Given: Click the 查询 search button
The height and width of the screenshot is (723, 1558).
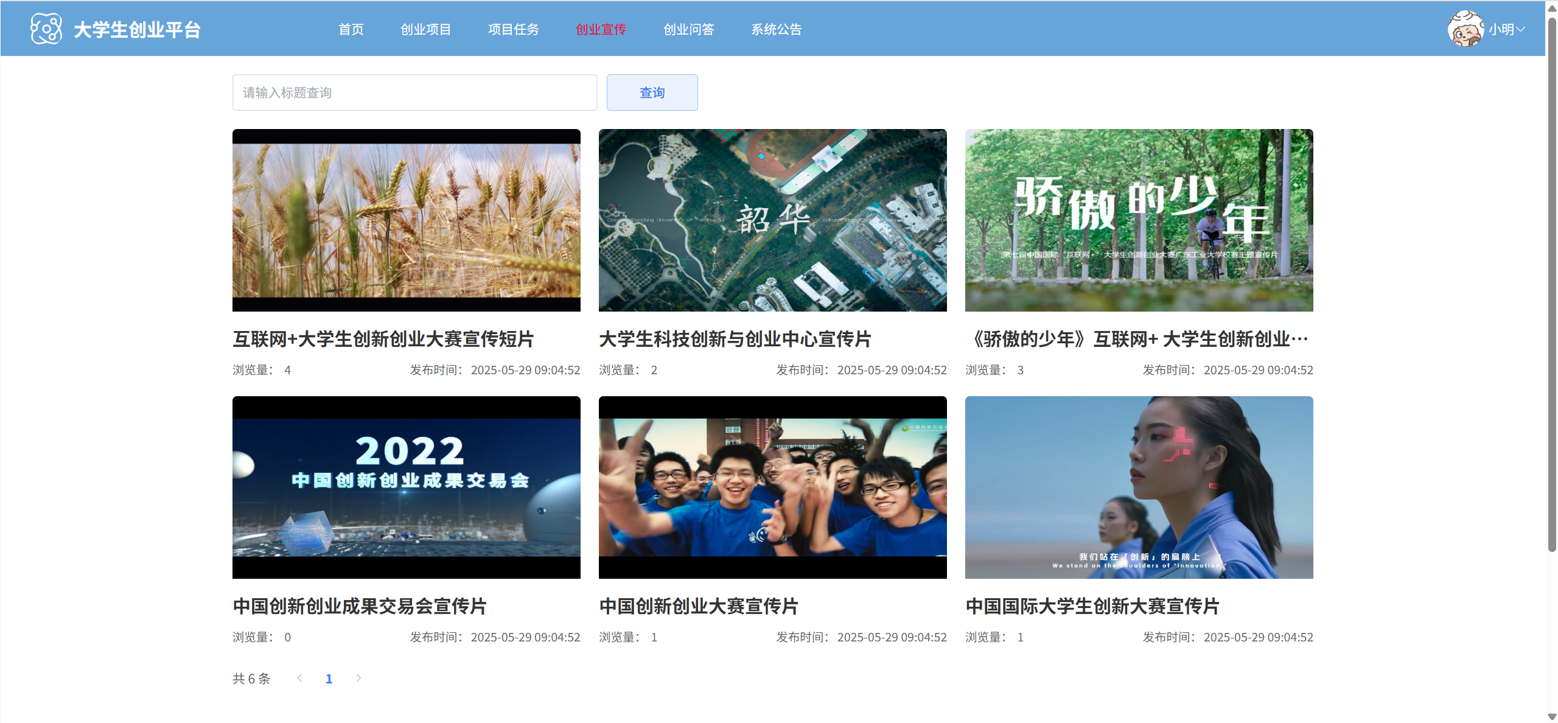Looking at the screenshot, I should click(652, 93).
